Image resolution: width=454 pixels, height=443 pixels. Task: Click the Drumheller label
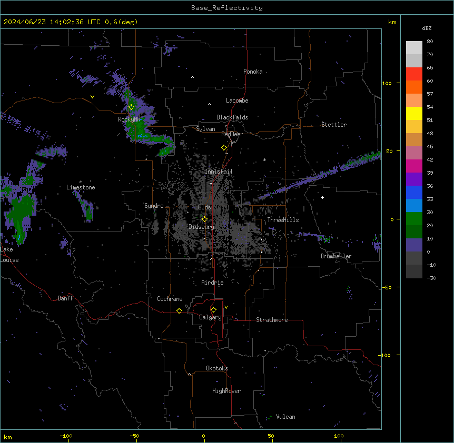(x=336, y=256)
